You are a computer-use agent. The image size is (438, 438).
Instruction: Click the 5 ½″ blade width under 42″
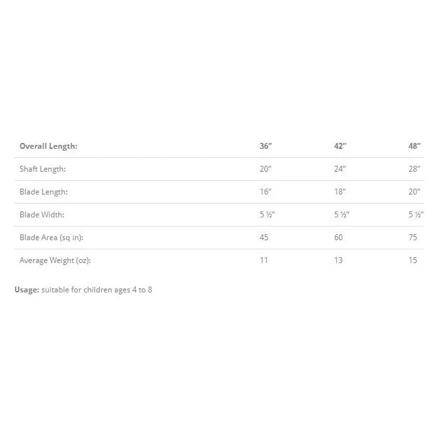(341, 215)
